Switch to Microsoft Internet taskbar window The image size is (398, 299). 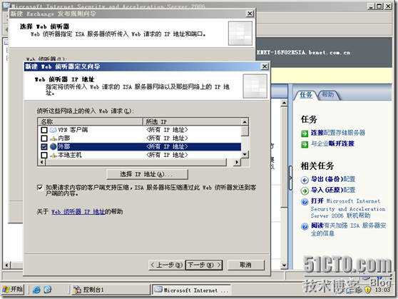click(x=191, y=290)
